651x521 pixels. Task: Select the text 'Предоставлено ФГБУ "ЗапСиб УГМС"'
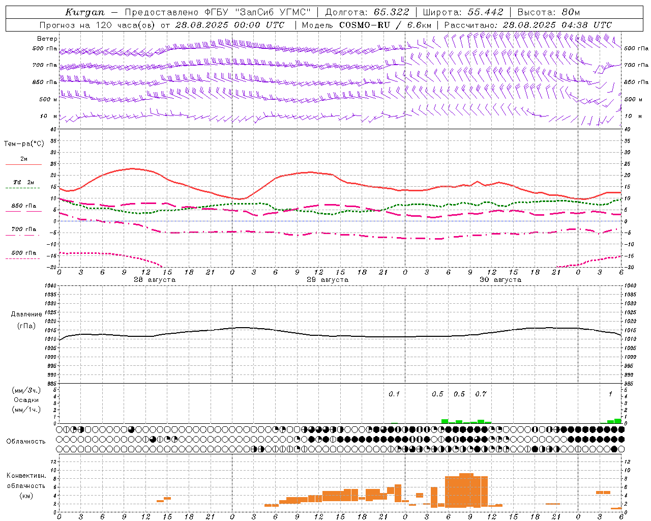tap(218, 12)
